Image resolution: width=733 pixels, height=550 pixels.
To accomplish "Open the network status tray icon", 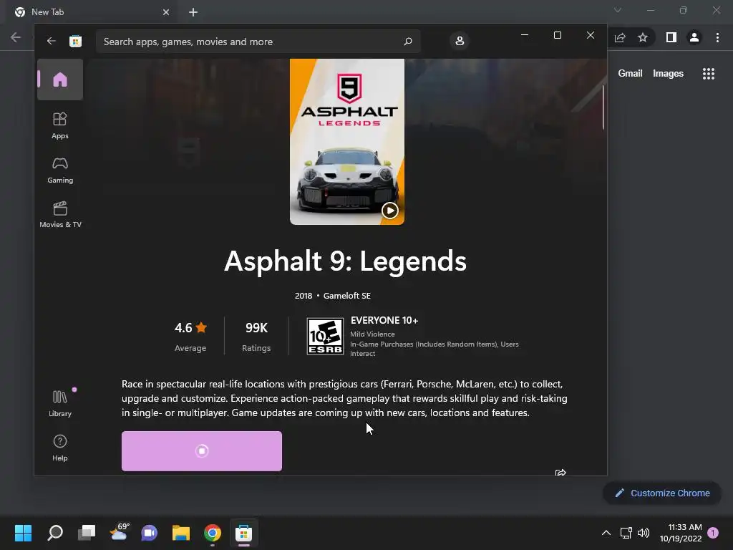I will pos(626,533).
